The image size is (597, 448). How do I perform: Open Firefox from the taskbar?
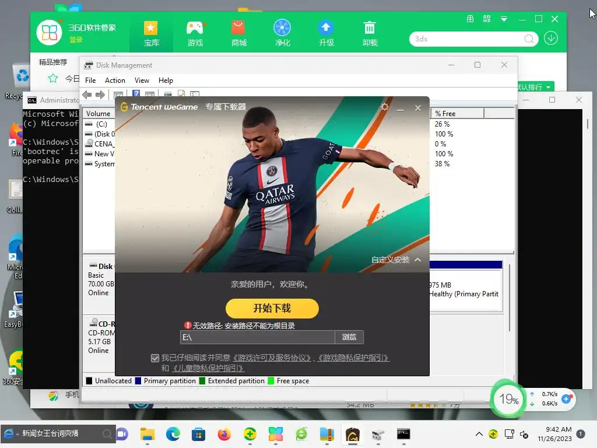[224, 434]
